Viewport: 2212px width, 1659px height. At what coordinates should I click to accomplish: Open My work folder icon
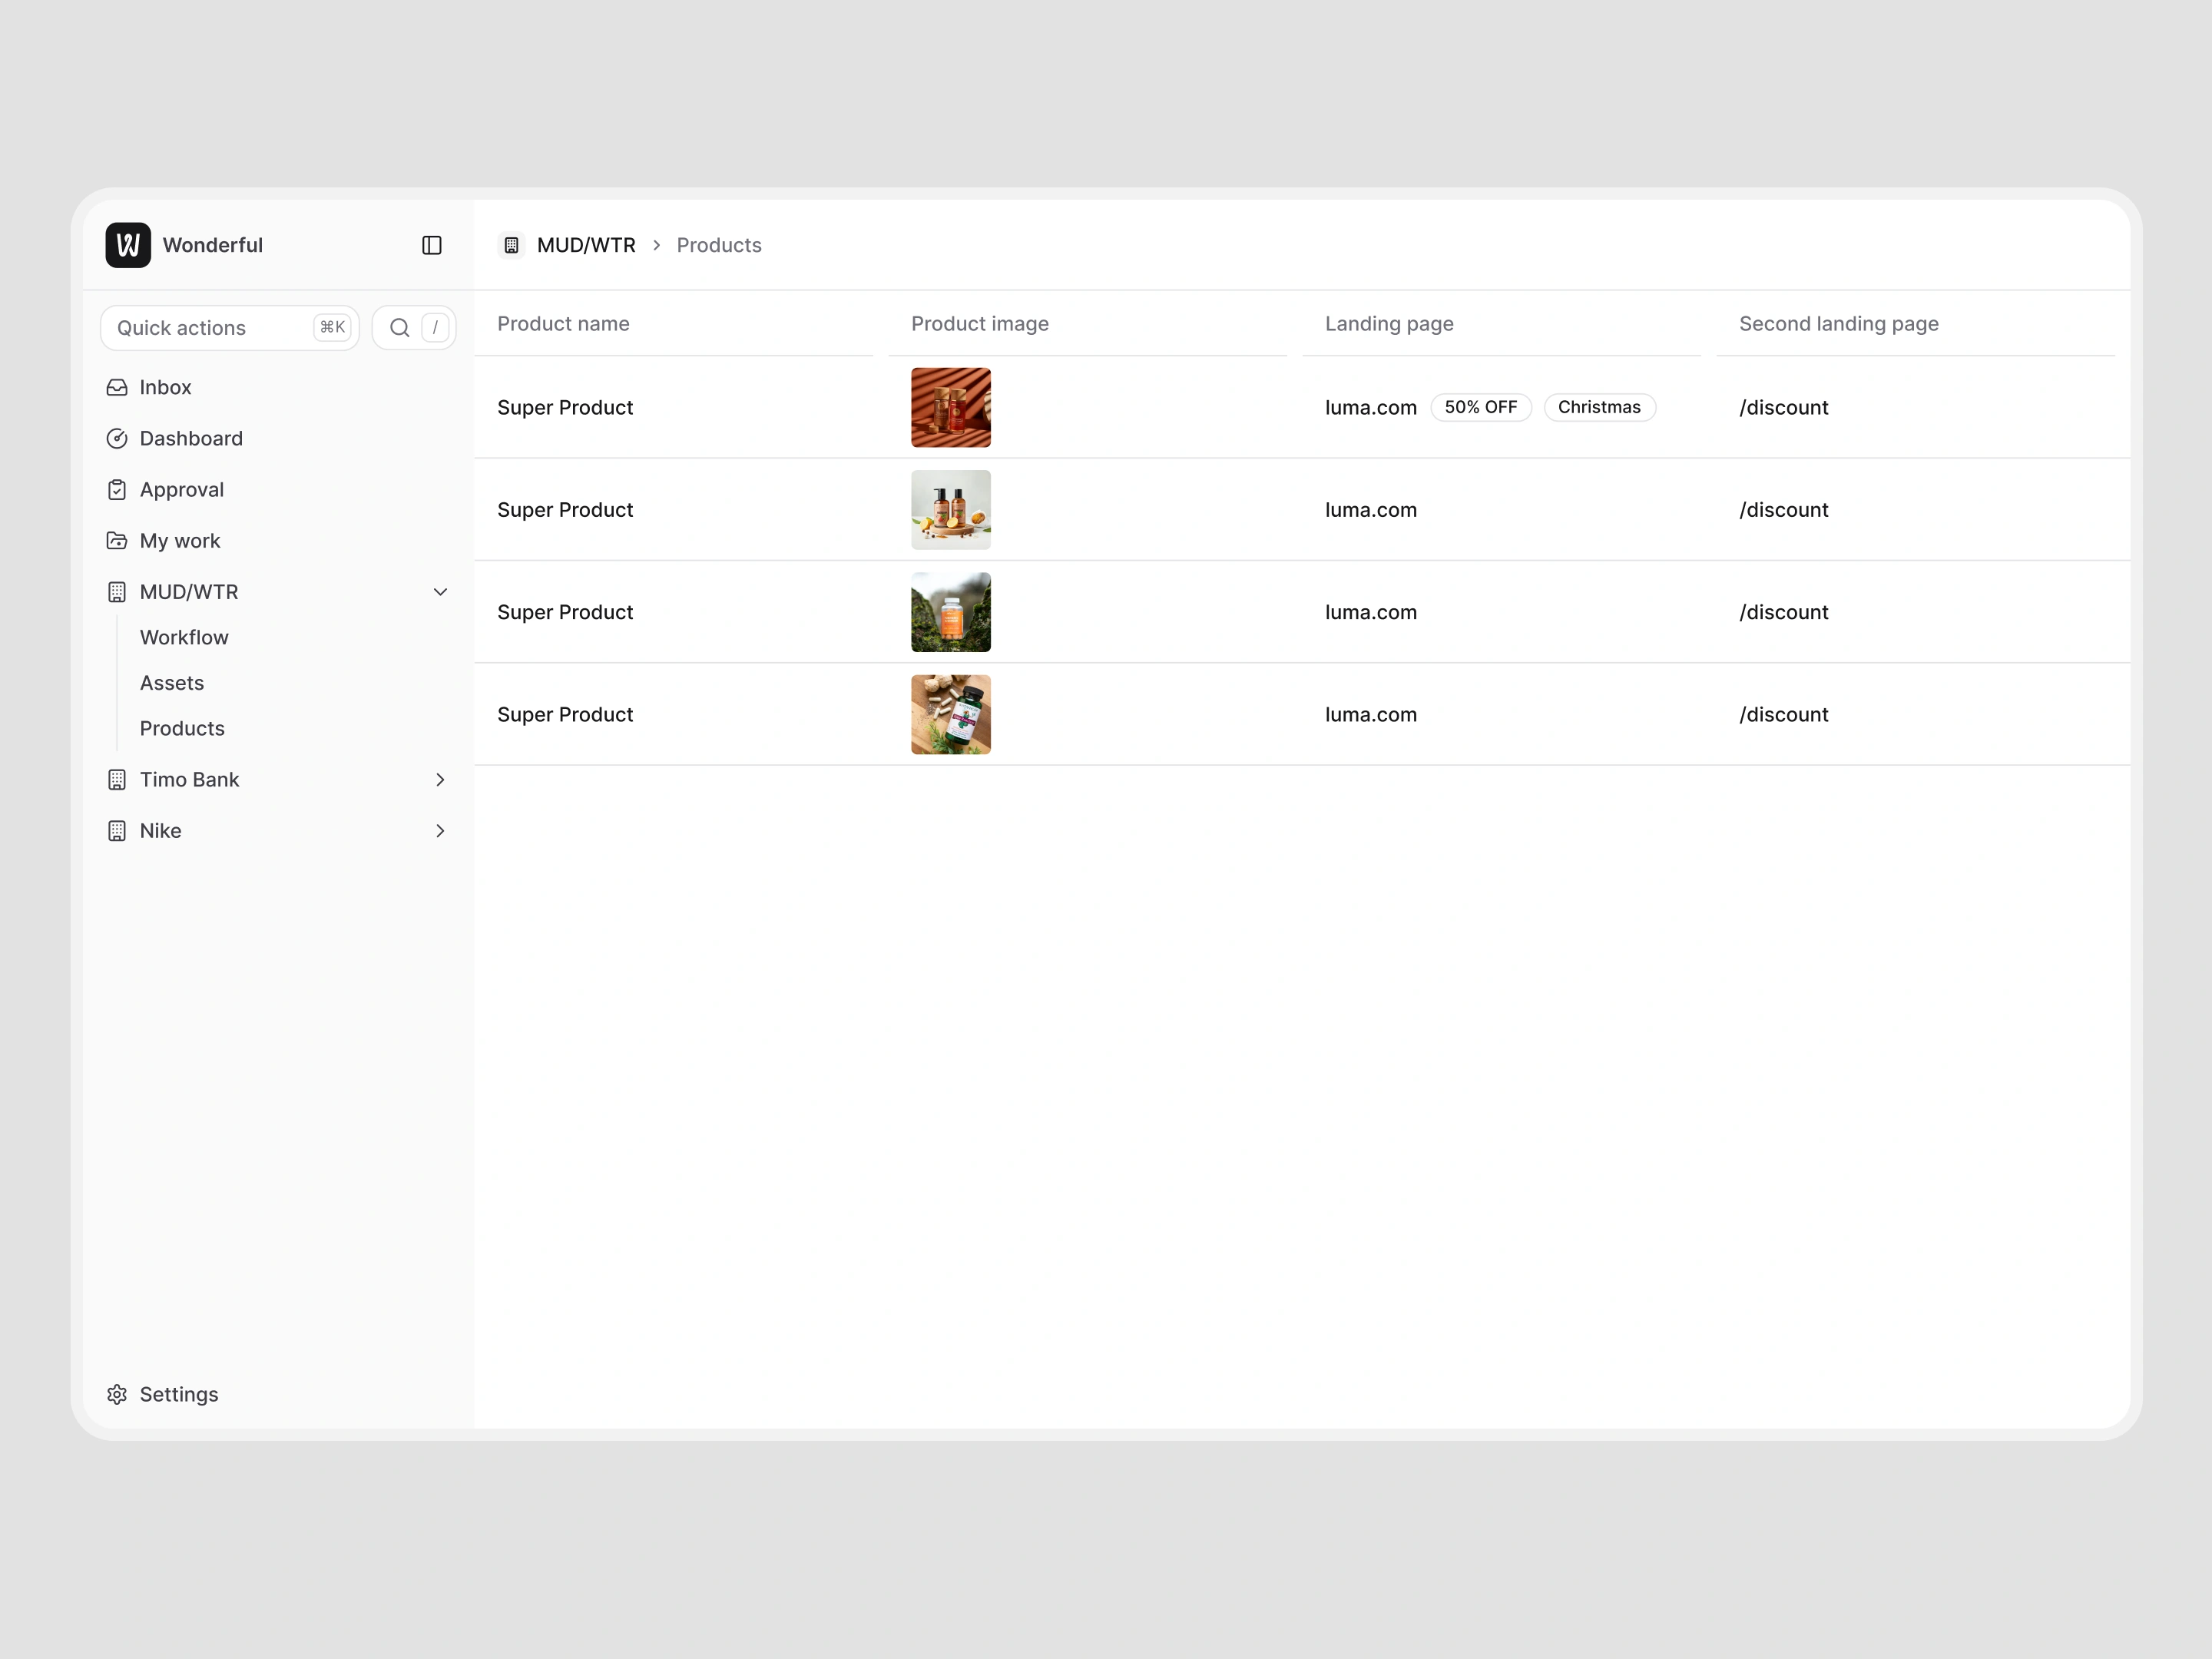[117, 541]
